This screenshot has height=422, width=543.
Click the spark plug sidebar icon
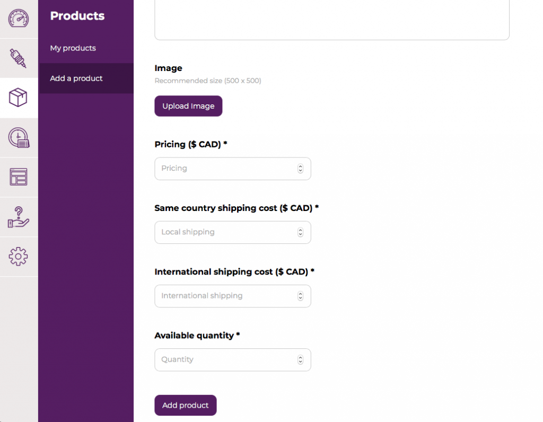[x=18, y=58]
